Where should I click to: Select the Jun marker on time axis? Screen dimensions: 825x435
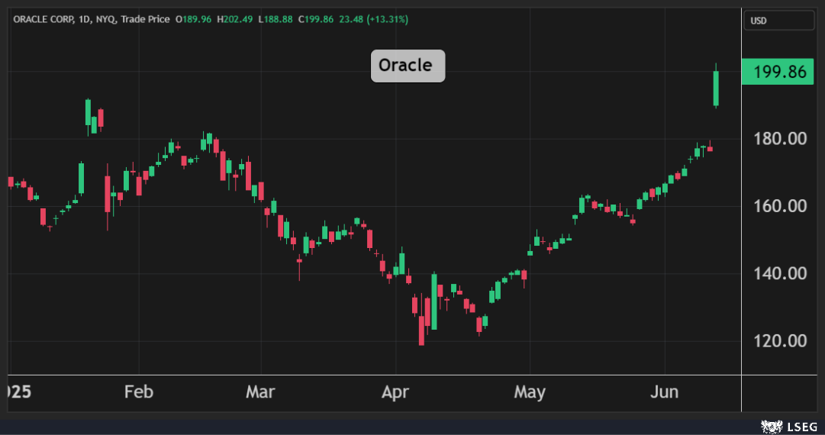coord(664,392)
